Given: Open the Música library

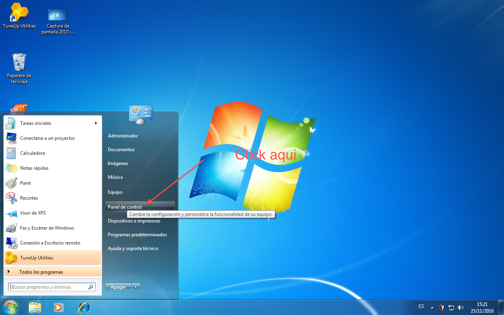Looking at the screenshot, I should click(140, 177).
